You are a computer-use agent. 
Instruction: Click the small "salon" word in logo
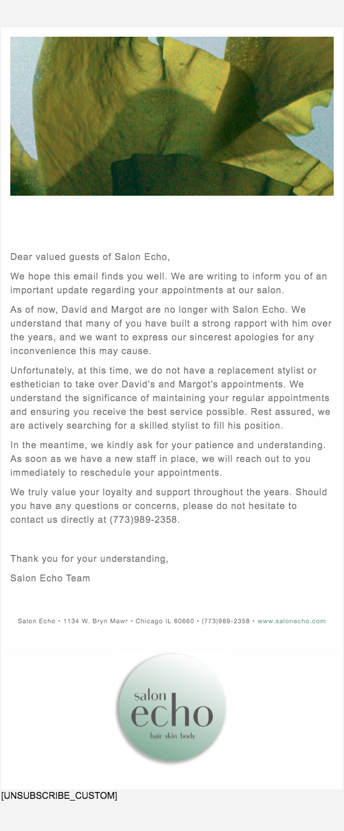[150, 696]
